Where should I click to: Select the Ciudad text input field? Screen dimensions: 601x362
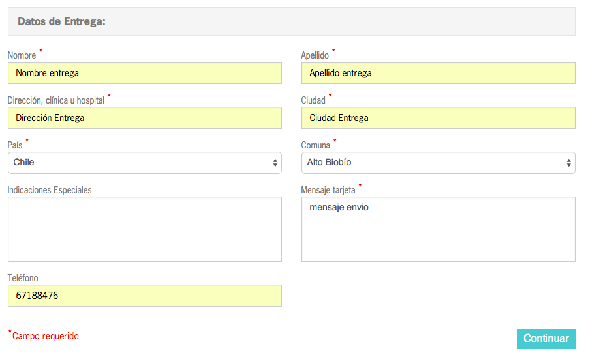click(x=438, y=118)
